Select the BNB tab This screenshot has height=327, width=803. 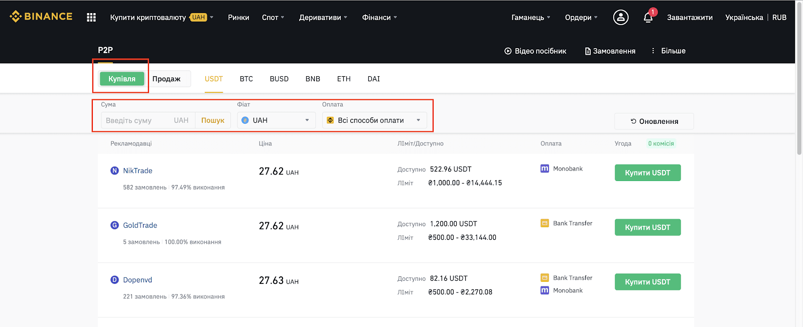(x=313, y=79)
